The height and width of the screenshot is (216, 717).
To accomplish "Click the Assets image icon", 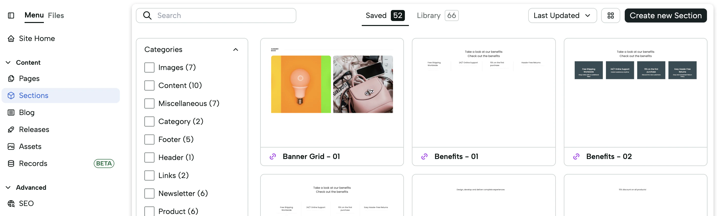I will coord(11,146).
